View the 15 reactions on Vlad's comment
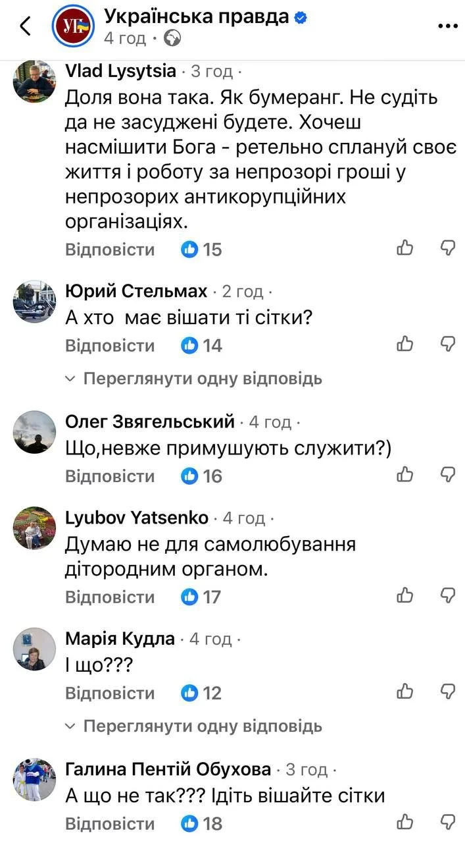This screenshot has width=465, height=843. pyautogui.click(x=202, y=250)
